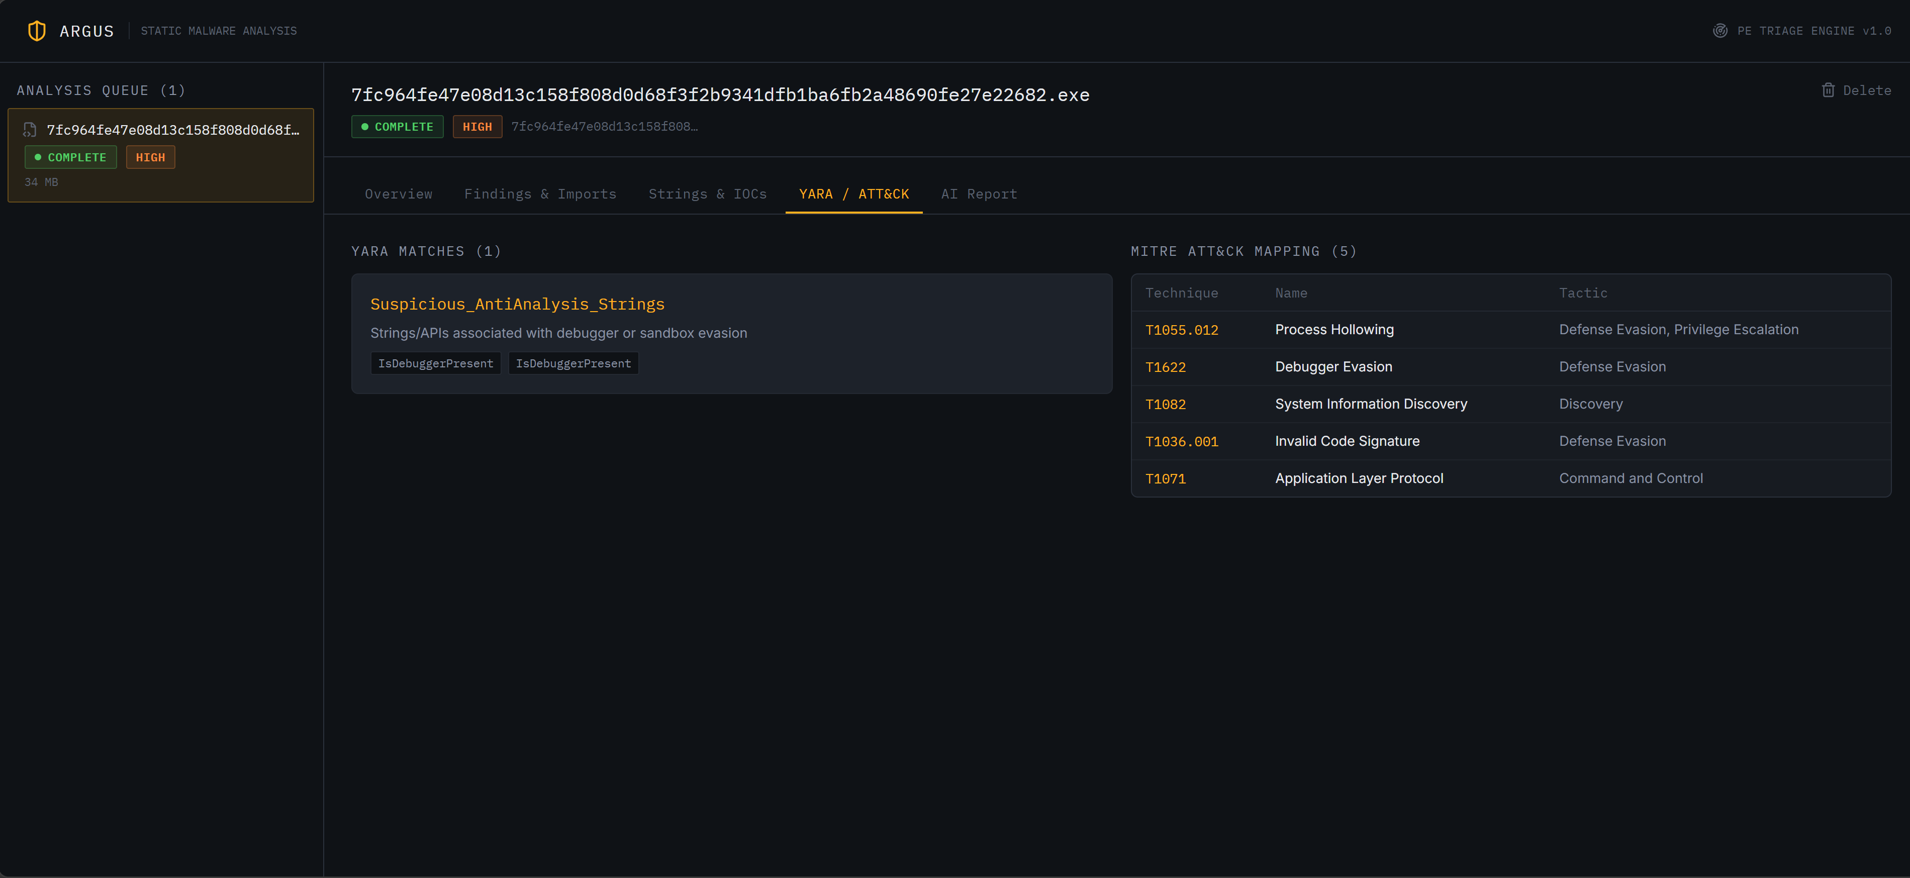Image resolution: width=1910 pixels, height=878 pixels.
Task: Click the Delete button label
Action: pos(1867,90)
